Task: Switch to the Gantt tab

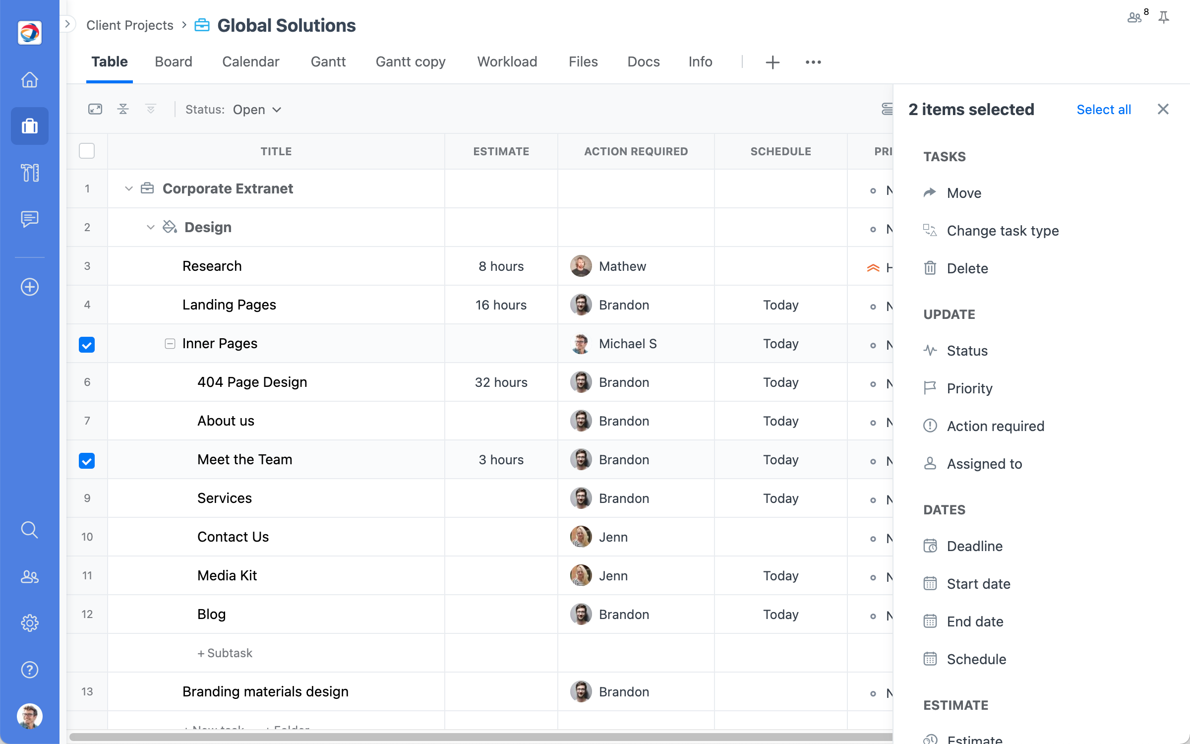Action: point(328,62)
